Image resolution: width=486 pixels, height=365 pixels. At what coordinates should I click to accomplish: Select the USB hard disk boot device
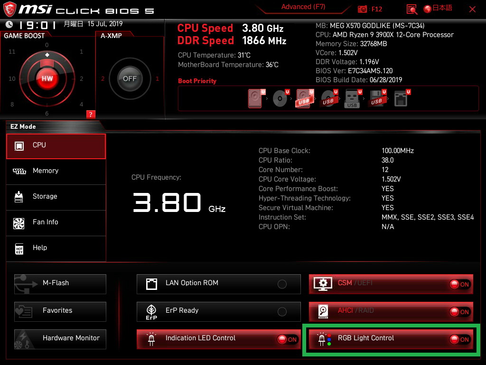(305, 98)
